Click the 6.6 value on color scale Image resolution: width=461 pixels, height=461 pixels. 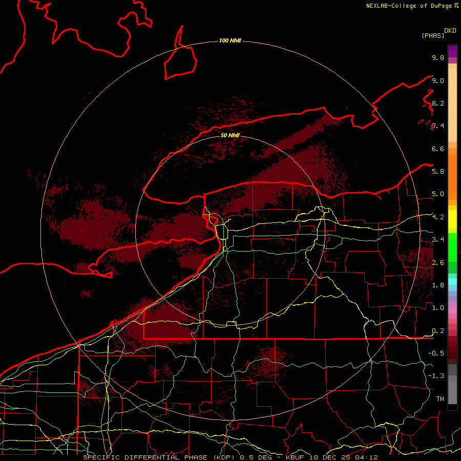438,149
